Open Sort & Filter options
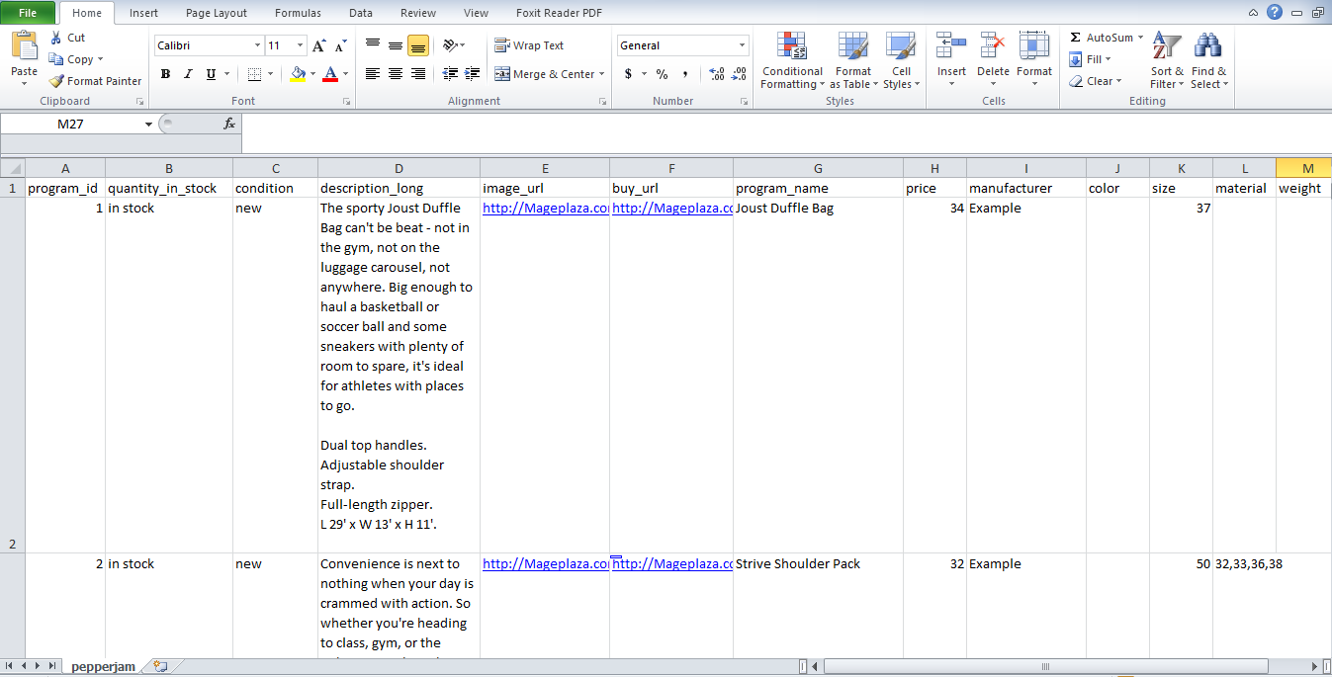 1167,60
